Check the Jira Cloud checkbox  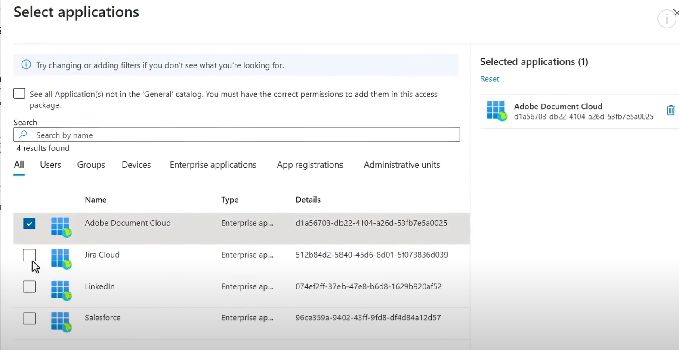coord(29,255)
